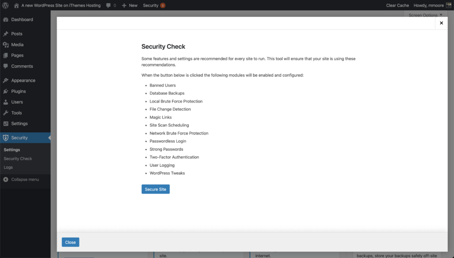Click the Database Backups list item
Screen dimensions: 454x258
(167, 93)
